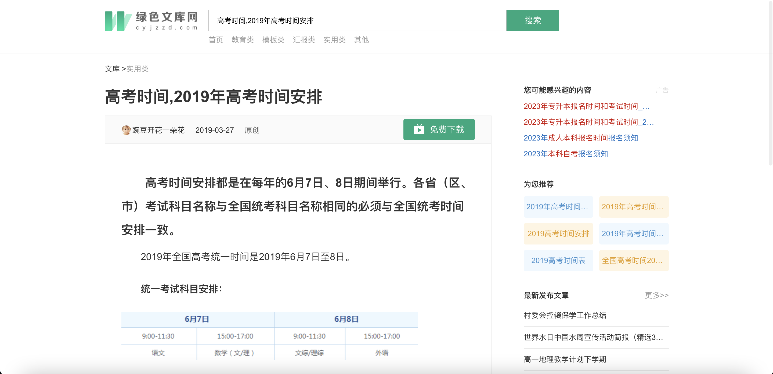Image resolution: width=773 pixels, height=374 pixels.
Task: Click the 9:00-11:30 cell under 6月7日
Action: (158, 336)
